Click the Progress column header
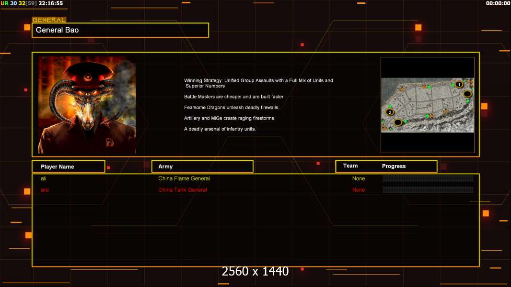The image size is (511, 287). (394, 166)
